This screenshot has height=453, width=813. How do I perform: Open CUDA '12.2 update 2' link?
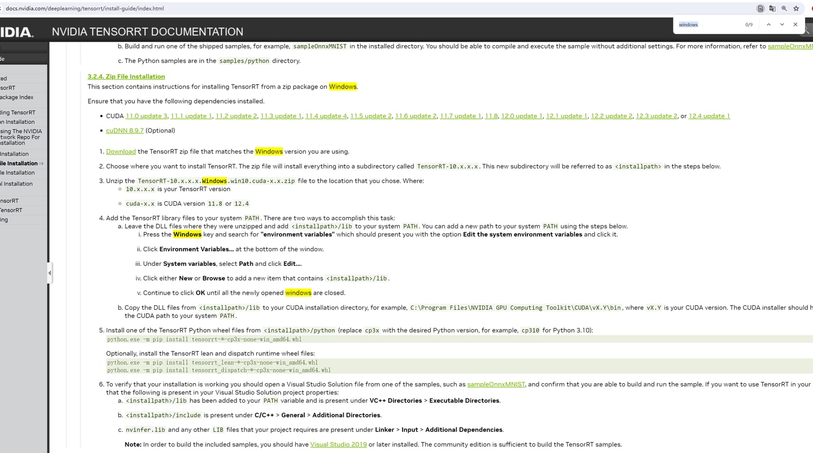click(x=611, y=116)
